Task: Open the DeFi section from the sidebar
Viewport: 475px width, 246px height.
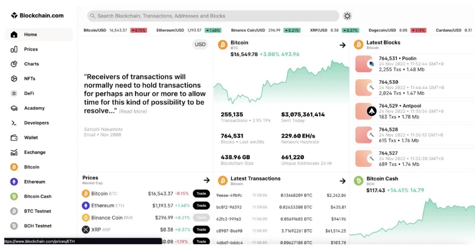Action: click(x=13, y=93)
